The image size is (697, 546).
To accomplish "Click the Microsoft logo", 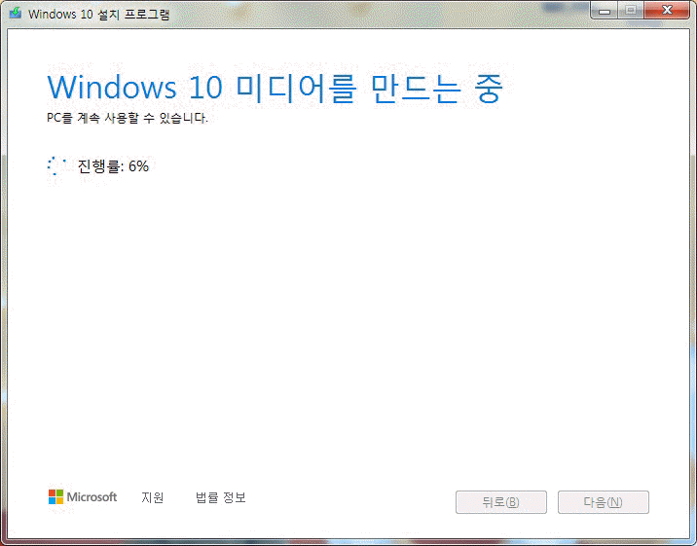I will [83, 496].
